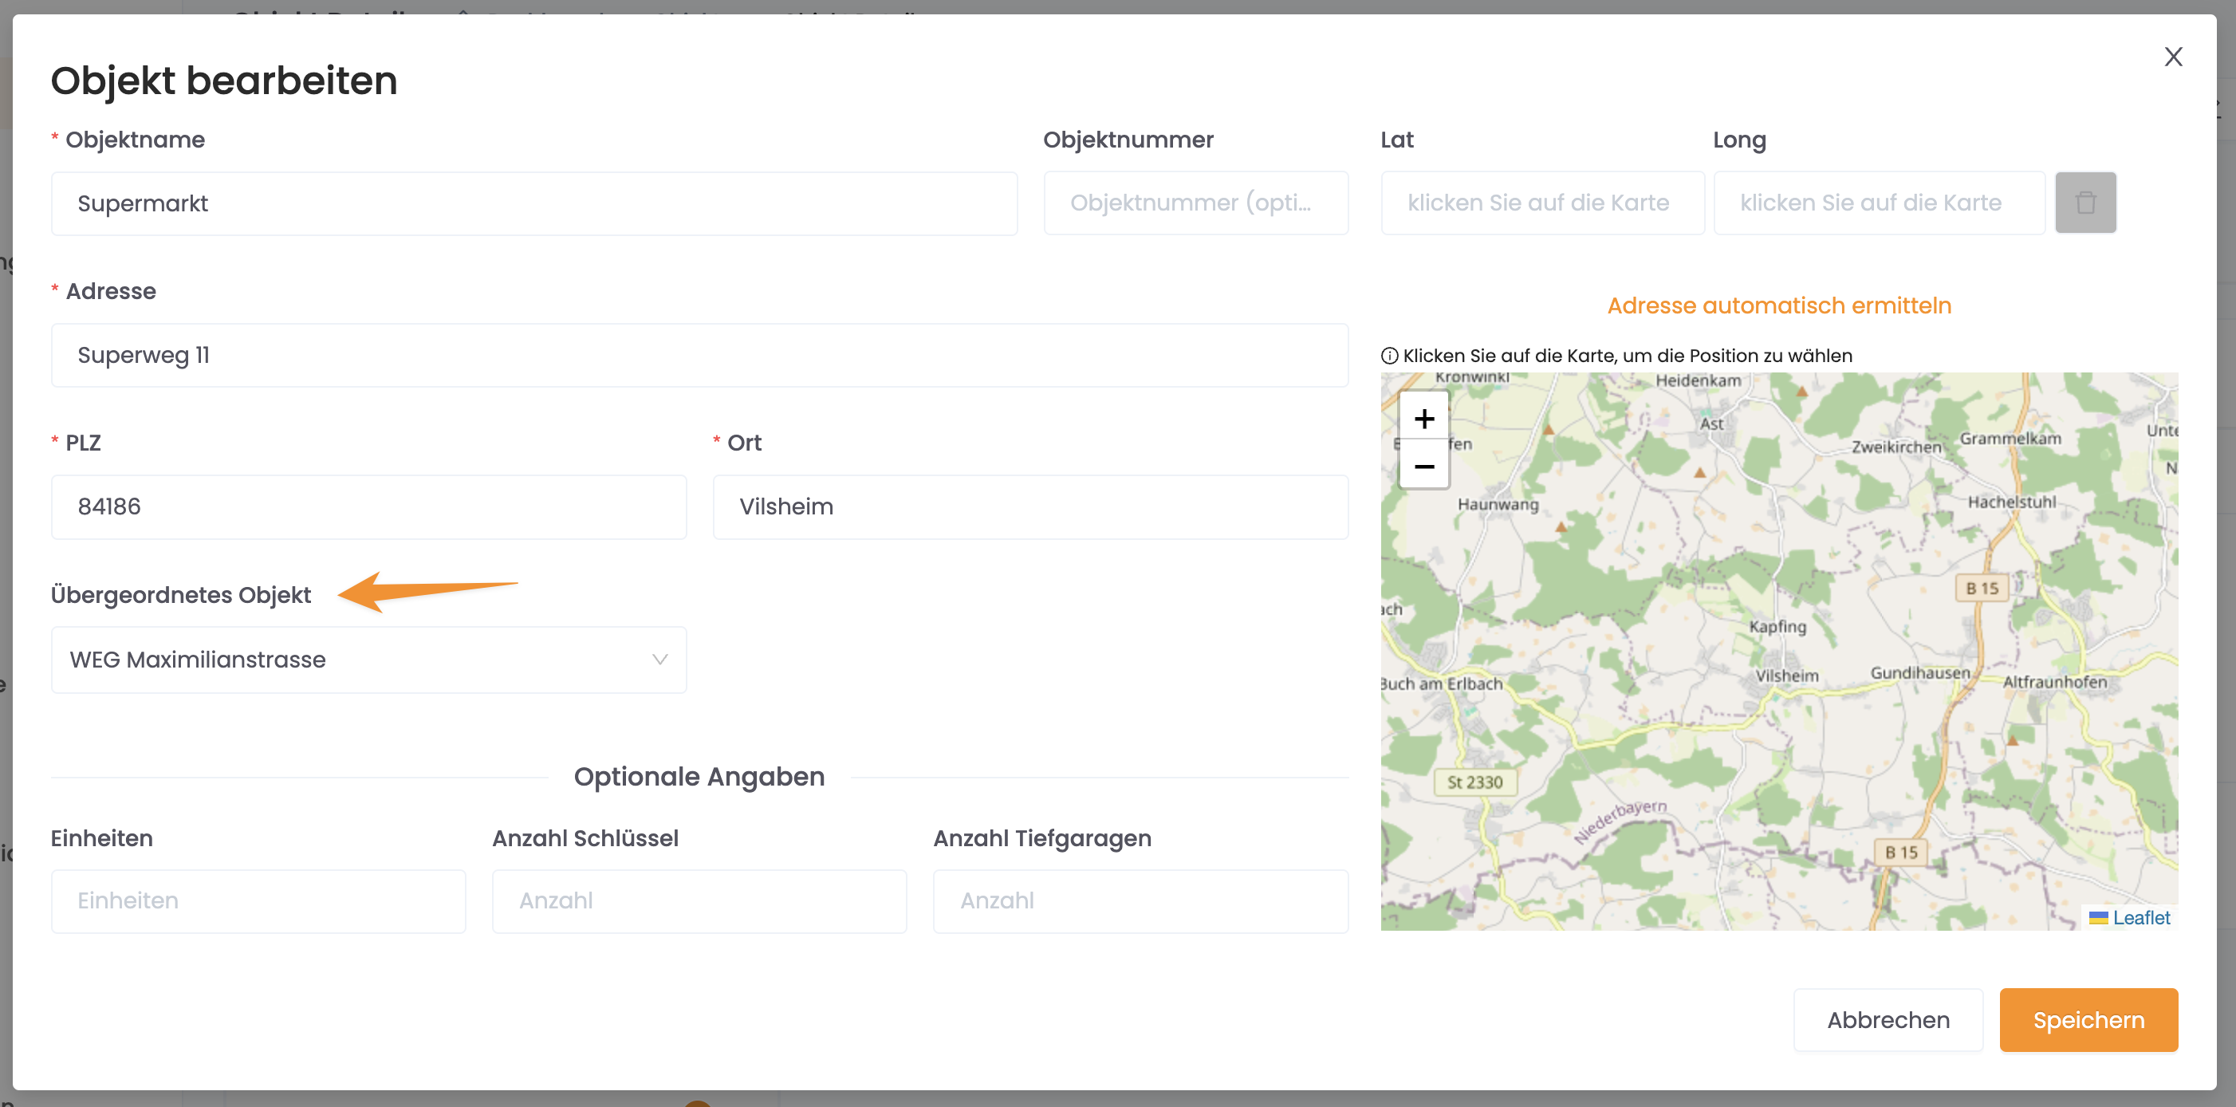Open the Leaflet attribution link
The width and height of the screenshot is (2236, 1107).
(x=2140, y=918)
